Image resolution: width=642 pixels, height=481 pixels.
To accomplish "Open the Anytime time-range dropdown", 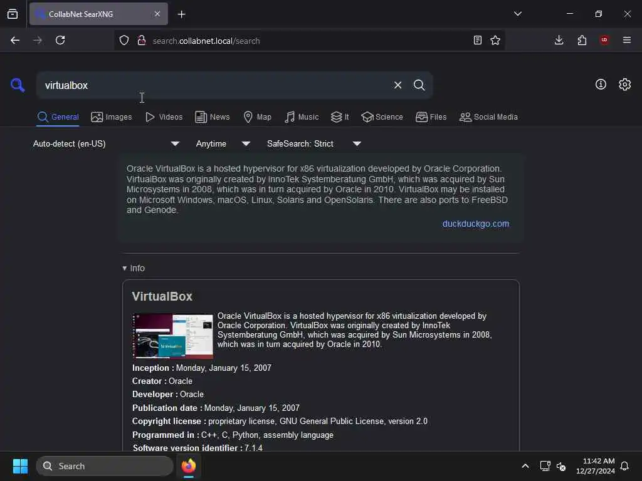I will (x=223, y=143).
